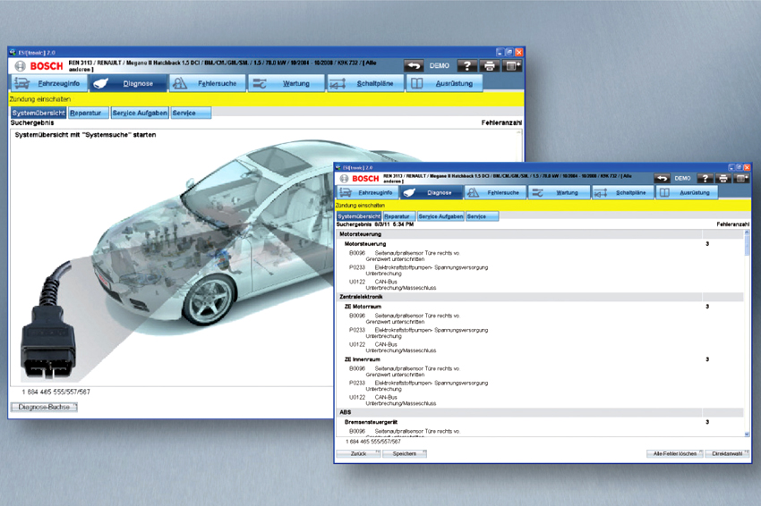Click the Diagnose-Buchse button in the rear window
761x506 pixels.
click(44, 407)
